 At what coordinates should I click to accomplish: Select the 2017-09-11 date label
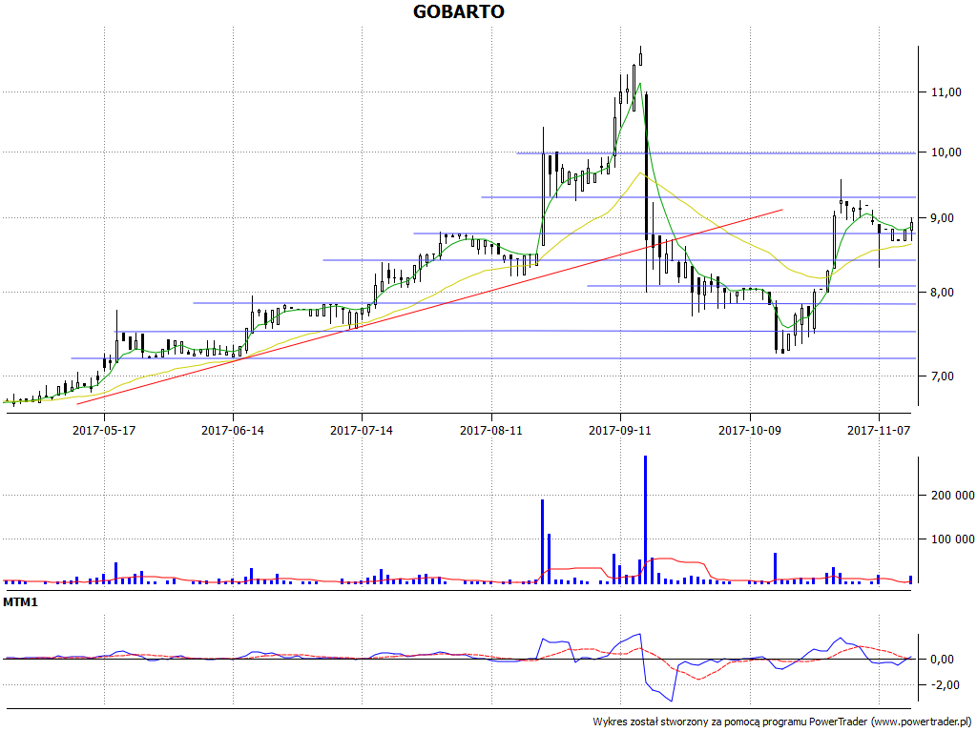click(x=620, y=430)
